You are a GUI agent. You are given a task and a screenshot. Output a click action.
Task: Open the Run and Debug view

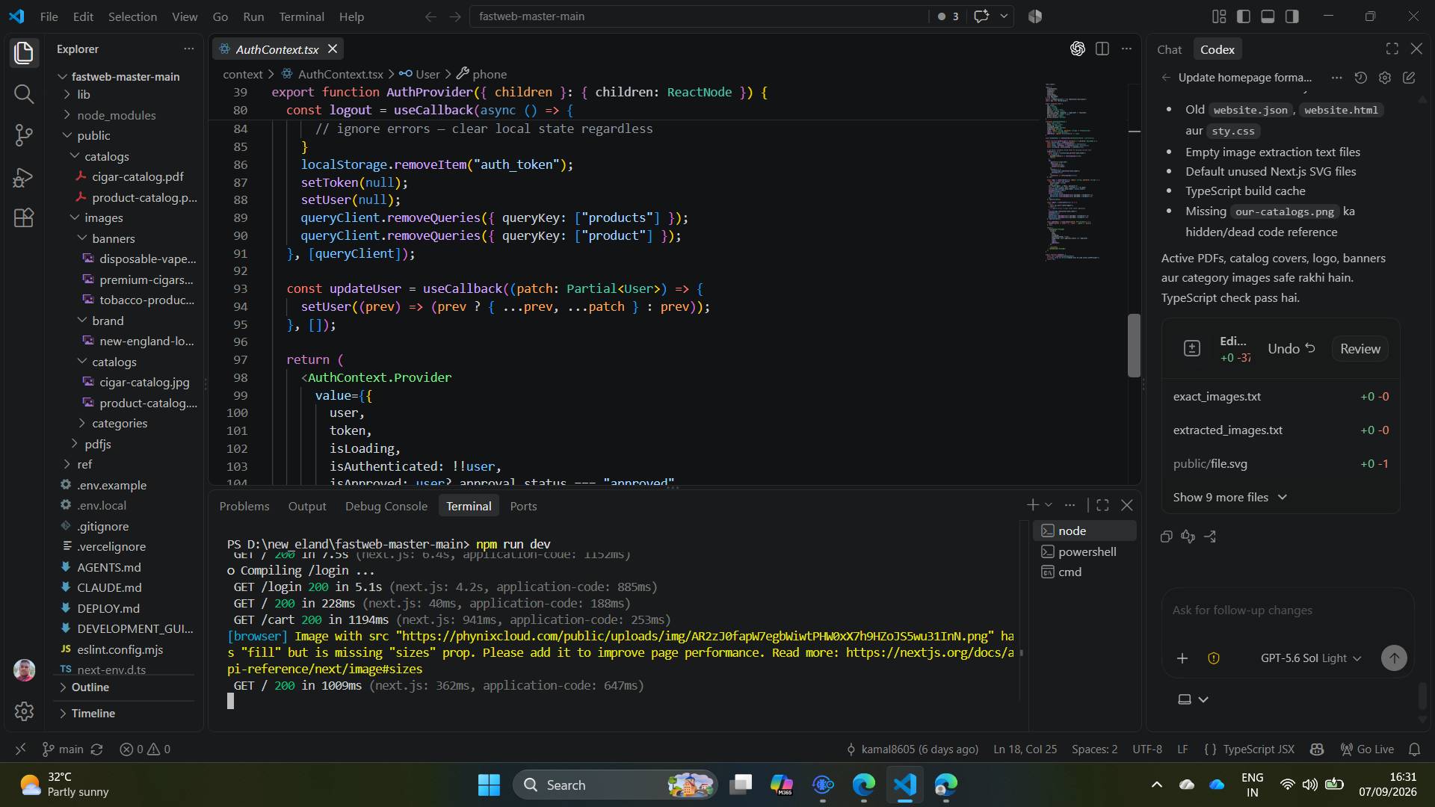24,177
